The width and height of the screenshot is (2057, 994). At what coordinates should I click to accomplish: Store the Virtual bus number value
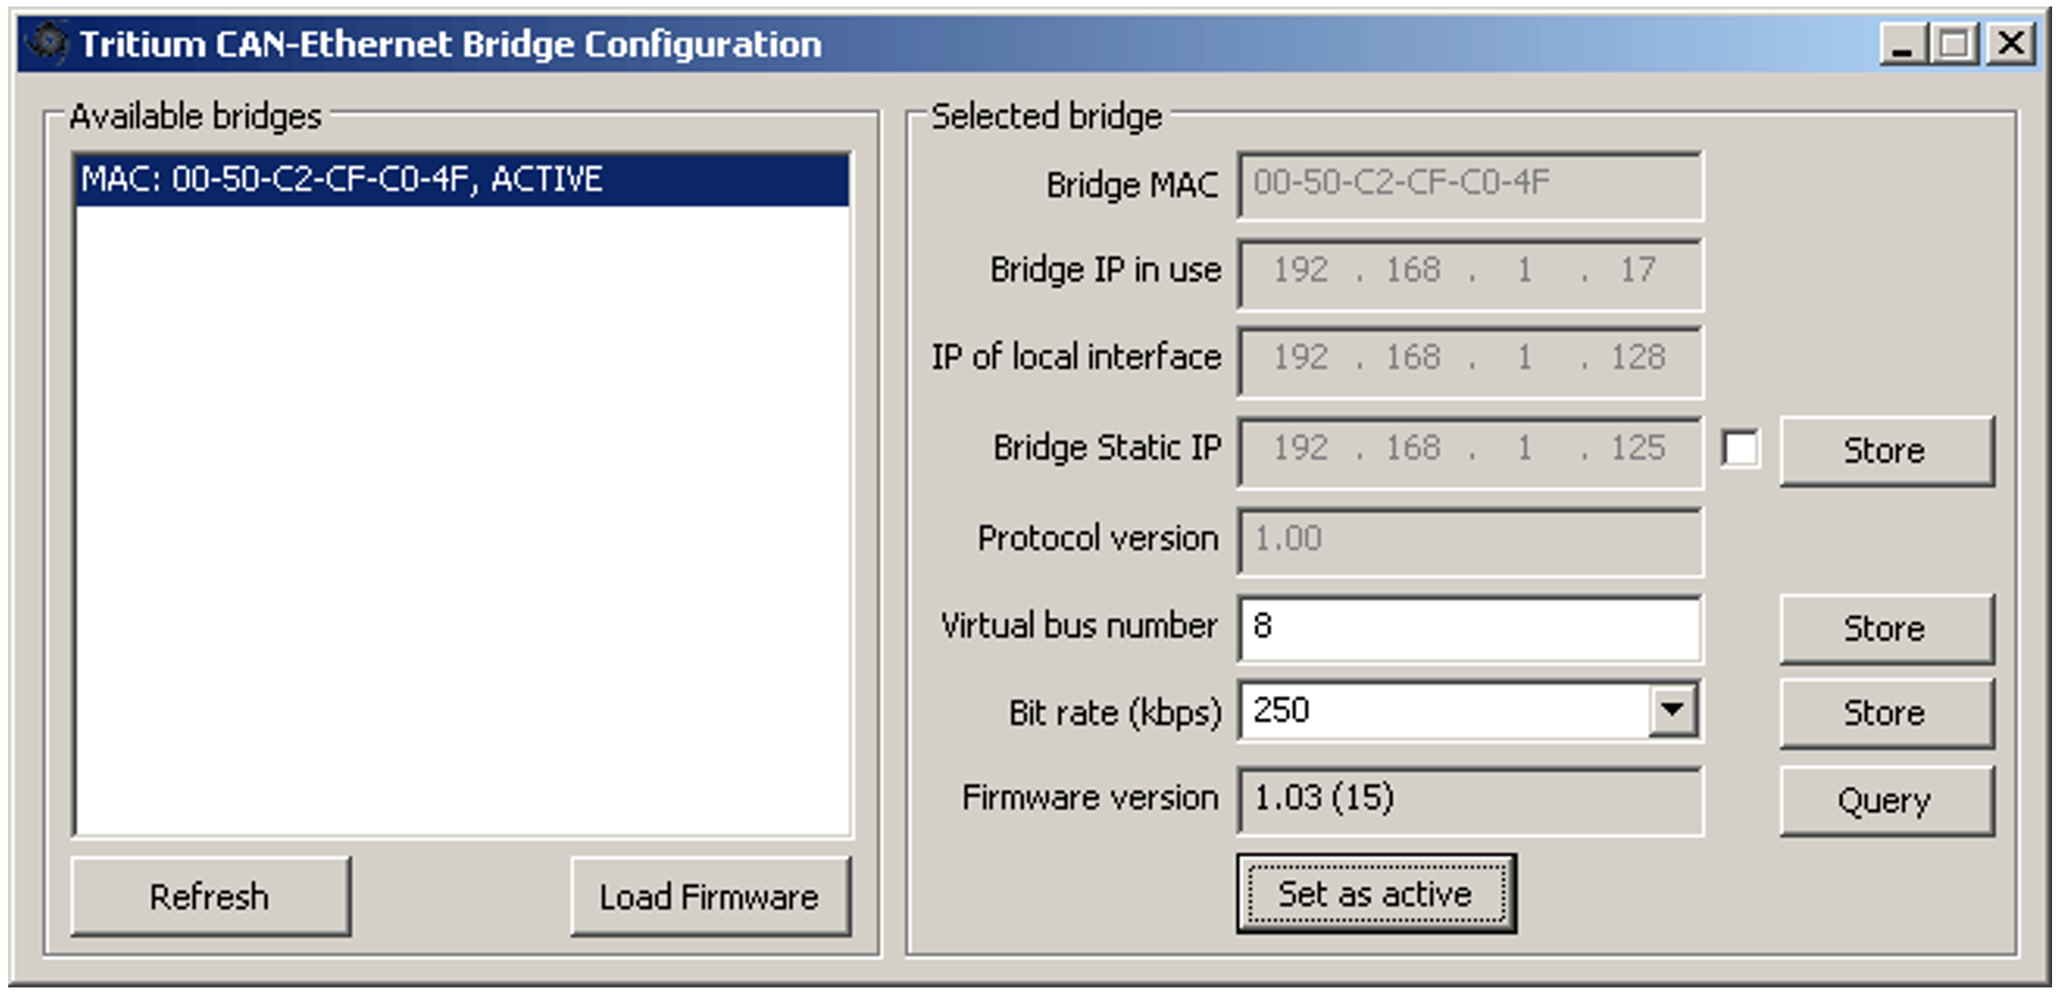[x=1887, y=628]
